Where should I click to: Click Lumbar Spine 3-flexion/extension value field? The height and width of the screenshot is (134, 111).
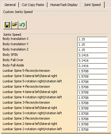click(92, 103)
